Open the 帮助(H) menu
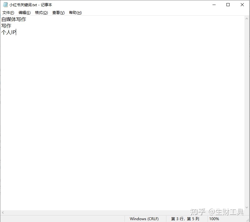 pyautogui.click(x=75, y=13)
